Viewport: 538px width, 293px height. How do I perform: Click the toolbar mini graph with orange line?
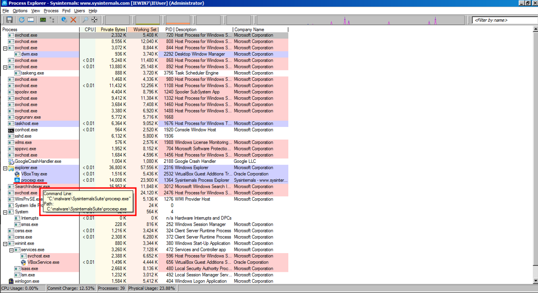[178, 20]
